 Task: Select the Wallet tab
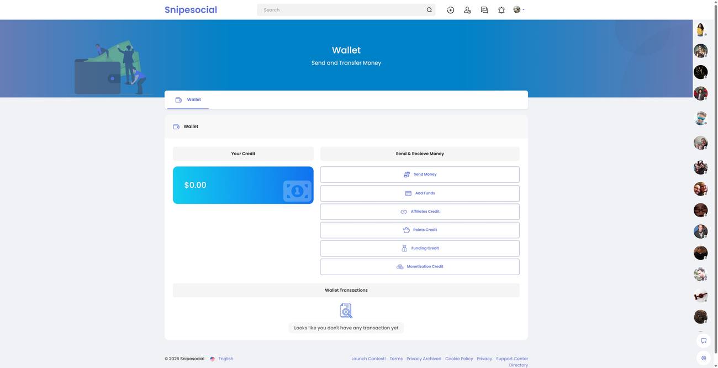click(188, 100)
